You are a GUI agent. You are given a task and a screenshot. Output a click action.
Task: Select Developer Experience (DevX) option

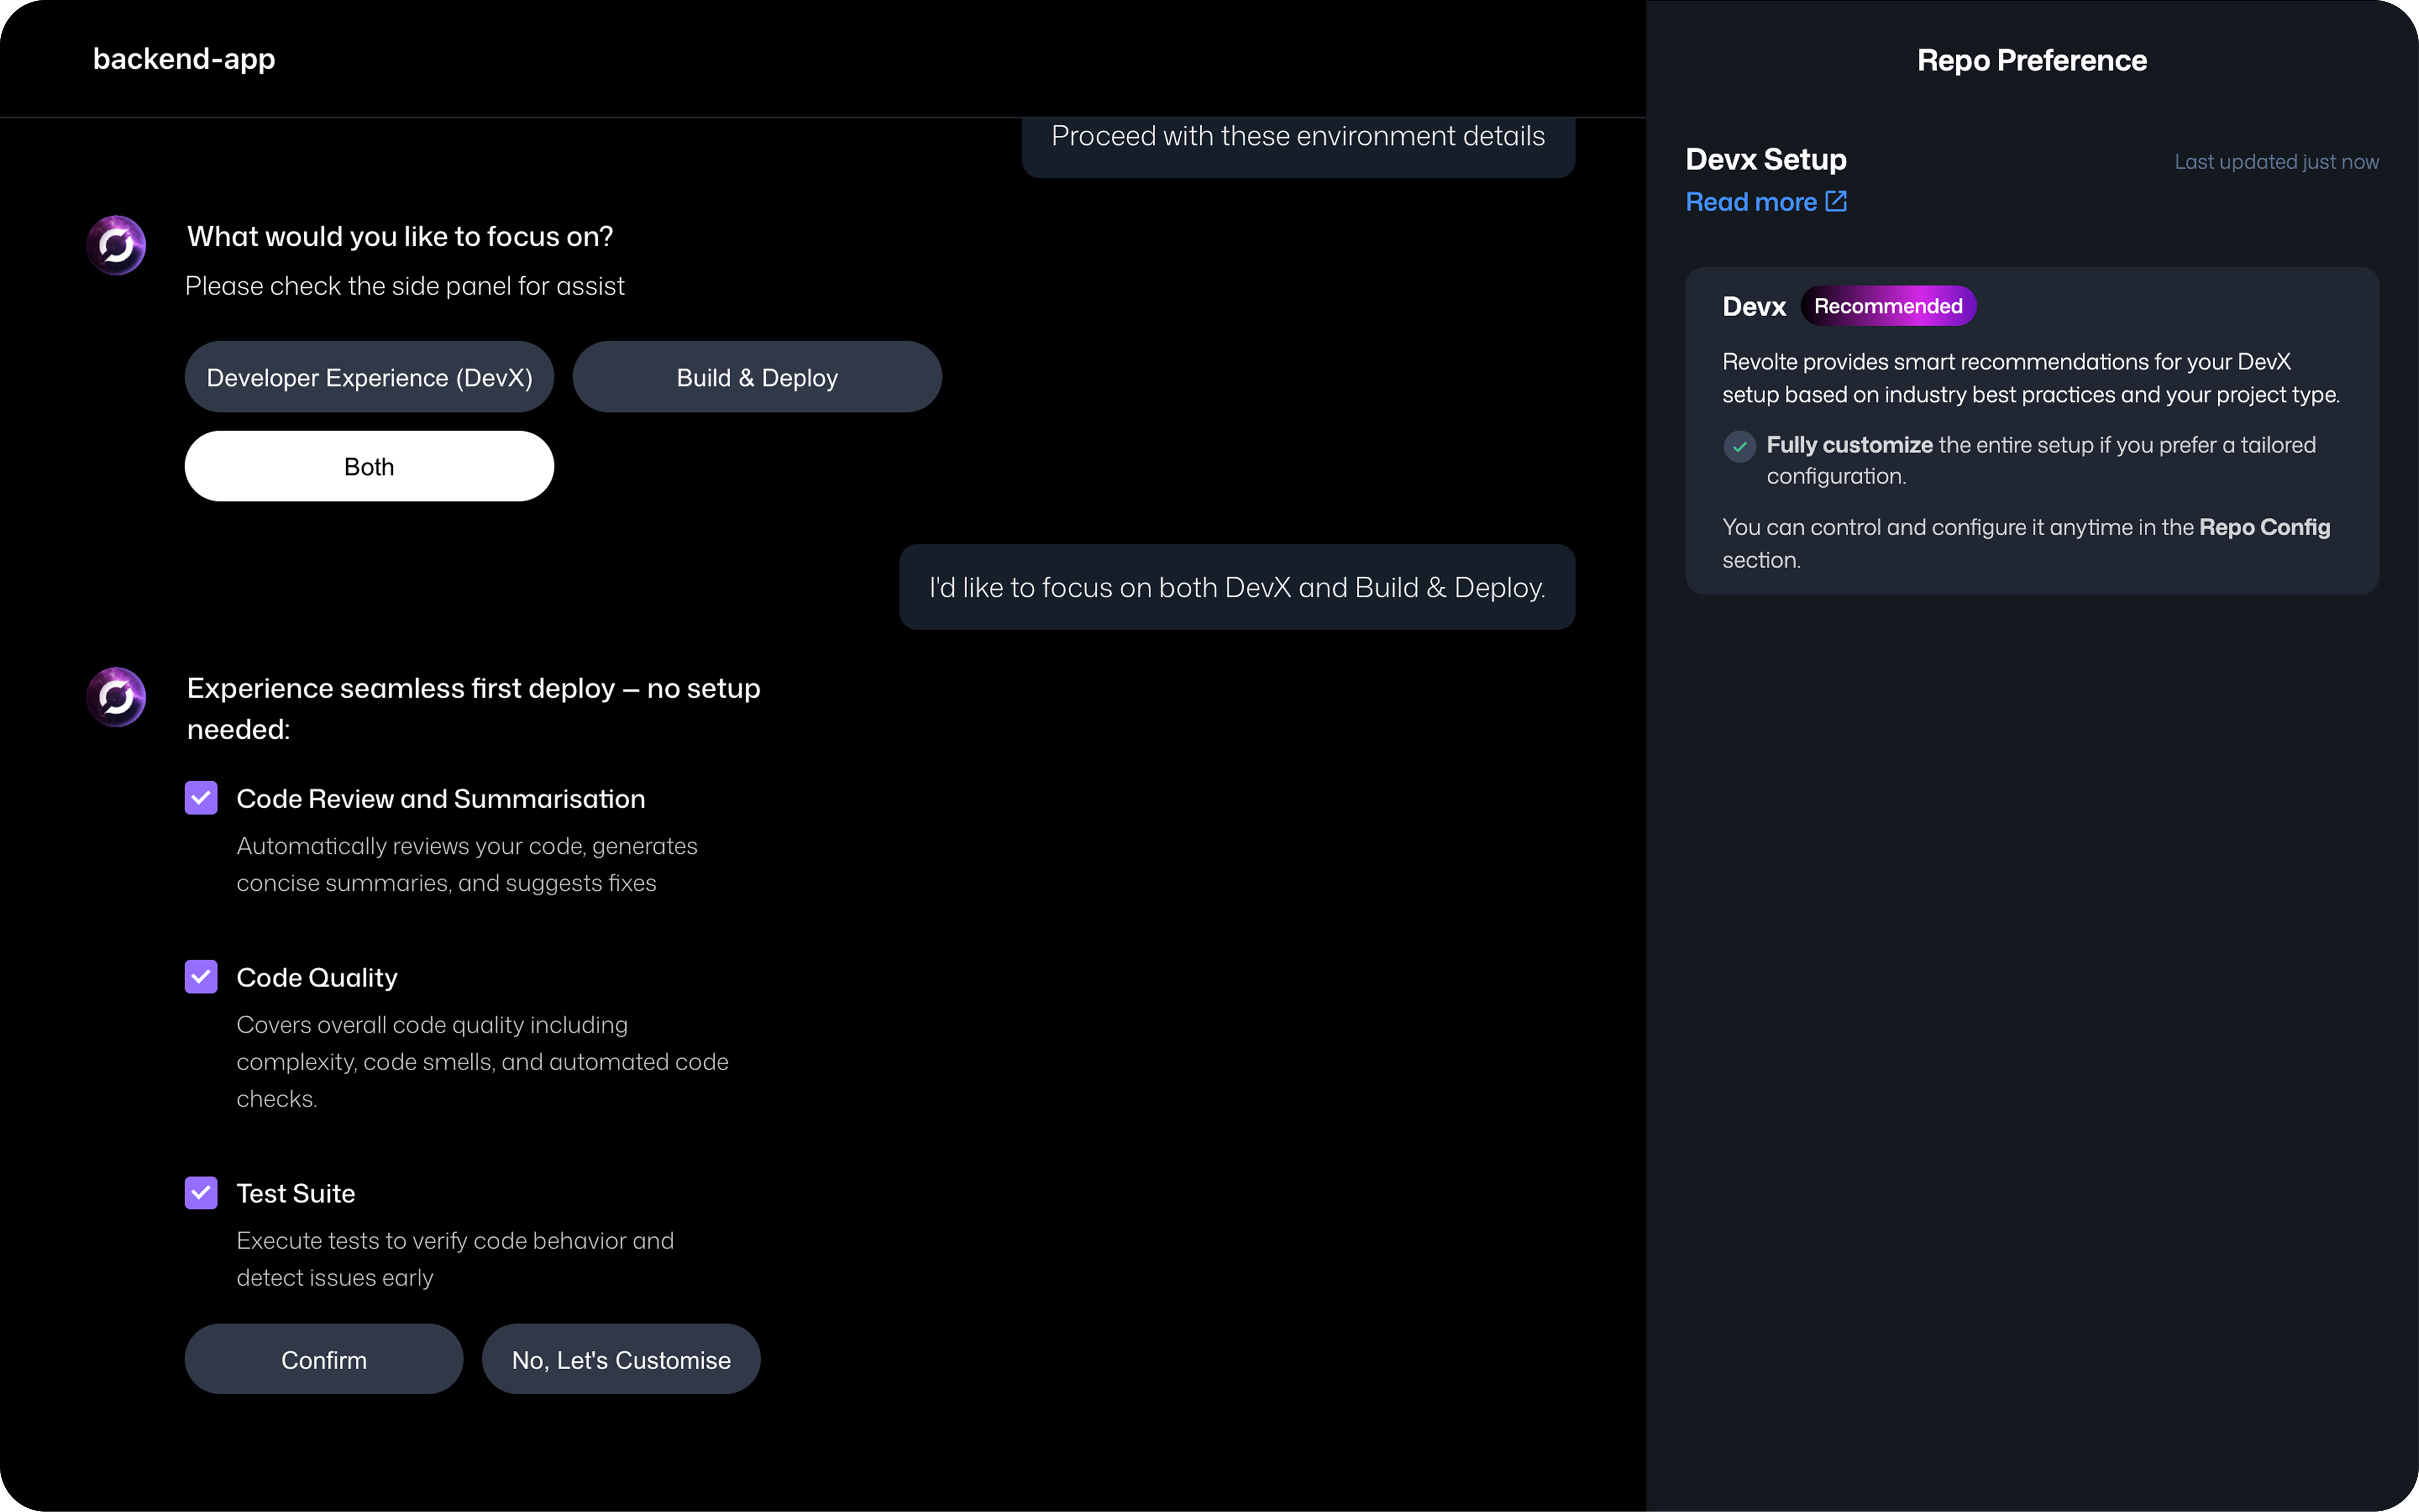[369, 377]
